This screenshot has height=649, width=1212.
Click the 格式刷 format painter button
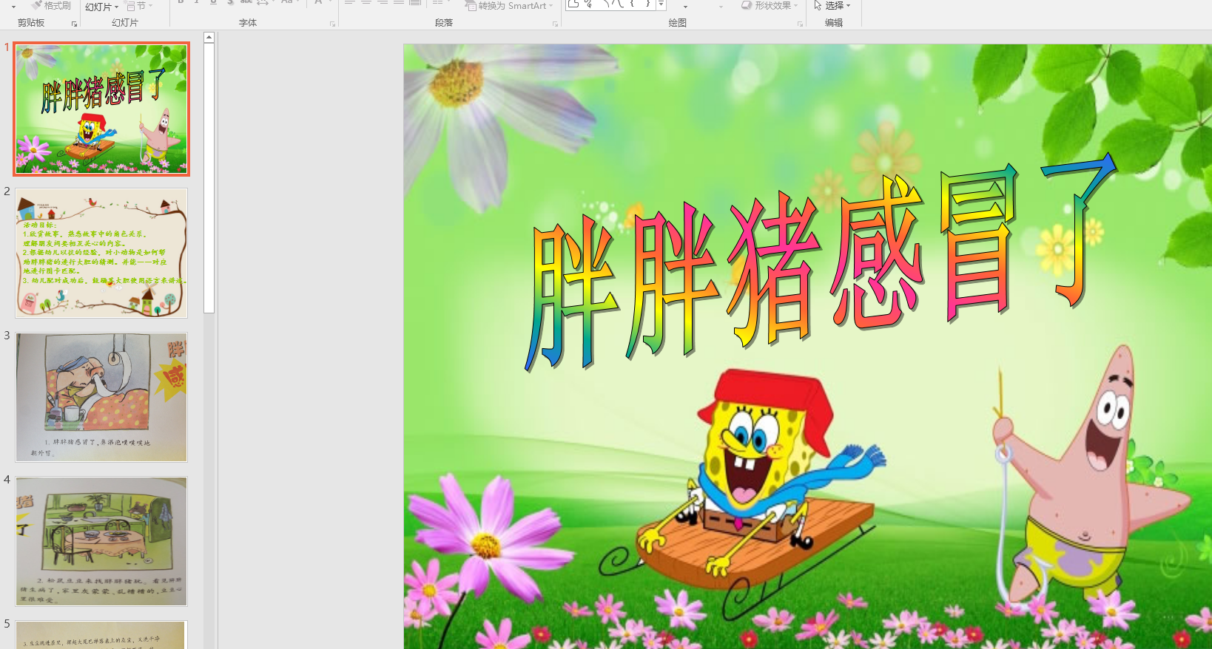coord(52,5)
